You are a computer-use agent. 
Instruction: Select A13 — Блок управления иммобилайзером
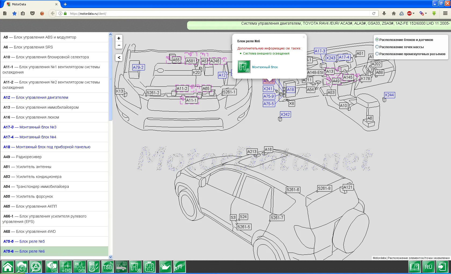[x=54, y=107]
